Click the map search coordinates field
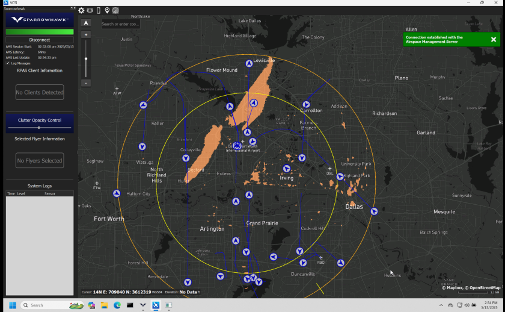 point(120,24)
